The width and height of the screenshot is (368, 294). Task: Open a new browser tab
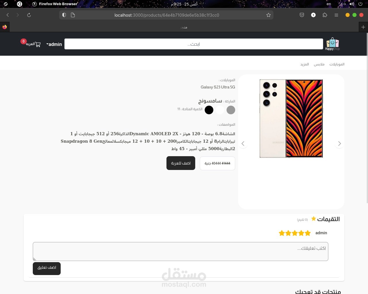(x=363, y=27)
